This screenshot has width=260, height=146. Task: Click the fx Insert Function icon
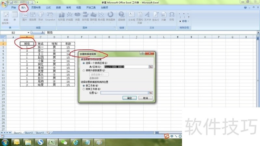pos(43,33)
